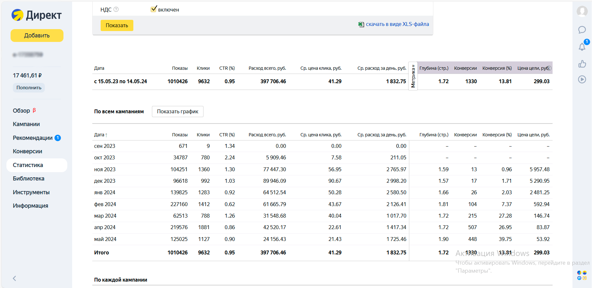This screenshot has width=592, height=288.
Task: Collapse the Метрика columns panel
Action: [x=413, y=76]
